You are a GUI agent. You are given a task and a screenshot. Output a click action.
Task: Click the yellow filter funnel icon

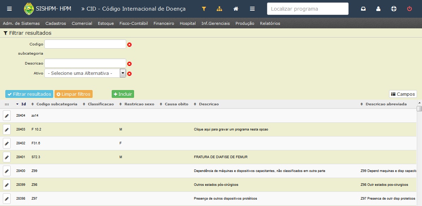(x=204, y=9)
